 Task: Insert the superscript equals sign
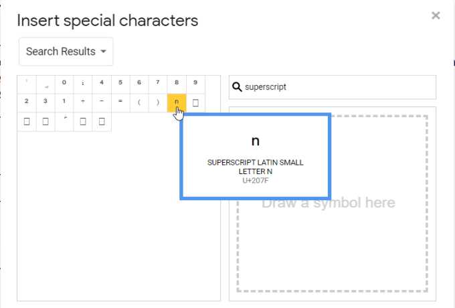(120, 102)
